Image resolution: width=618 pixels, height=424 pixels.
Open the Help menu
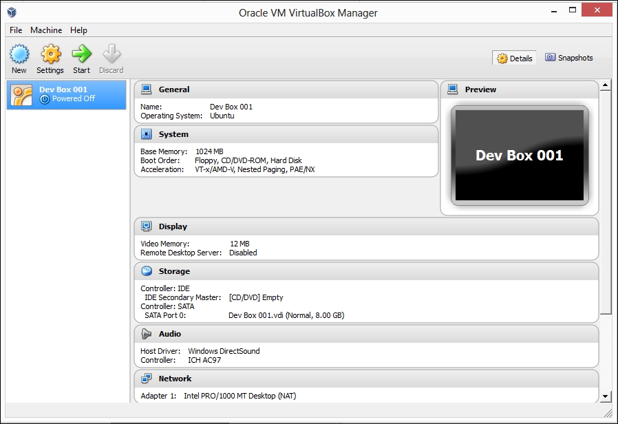(x=79, y=30)
